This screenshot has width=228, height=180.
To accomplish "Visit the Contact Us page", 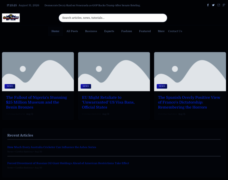I will pyautogui.click(x=175, y=31).
